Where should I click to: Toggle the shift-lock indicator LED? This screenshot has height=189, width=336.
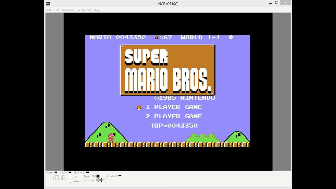[x=87, y=172]
